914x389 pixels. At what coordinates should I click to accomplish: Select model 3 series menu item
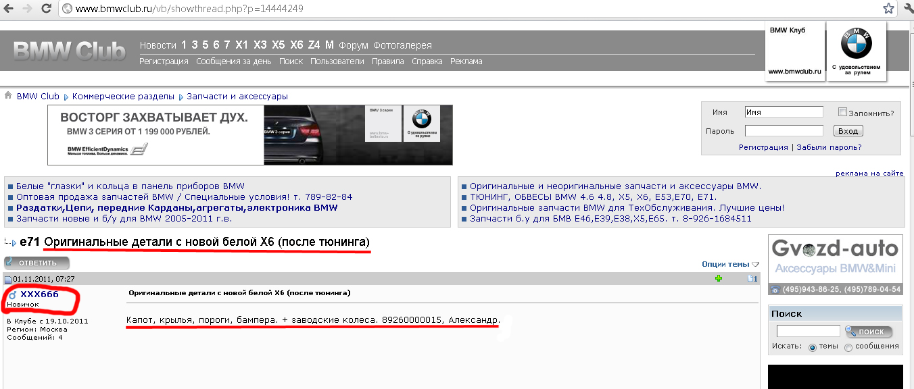pos(195,45)
